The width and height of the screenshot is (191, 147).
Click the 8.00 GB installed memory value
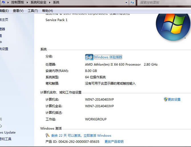click(91, 71)
